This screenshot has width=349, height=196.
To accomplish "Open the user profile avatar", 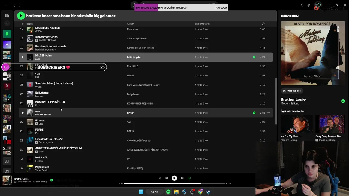I will point(317,6).
